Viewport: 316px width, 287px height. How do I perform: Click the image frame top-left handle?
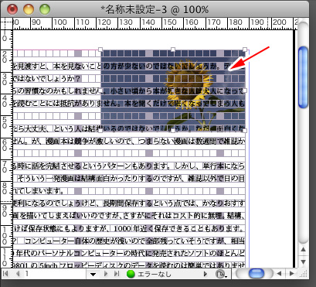[x=100, y=50]
